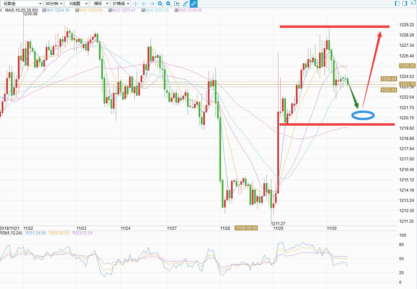Zoom out using magnifier minus icon
The image size is (417, 289).
(x=168, y=4)
